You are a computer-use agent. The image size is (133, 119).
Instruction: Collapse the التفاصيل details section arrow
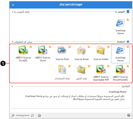click(12, 86)
